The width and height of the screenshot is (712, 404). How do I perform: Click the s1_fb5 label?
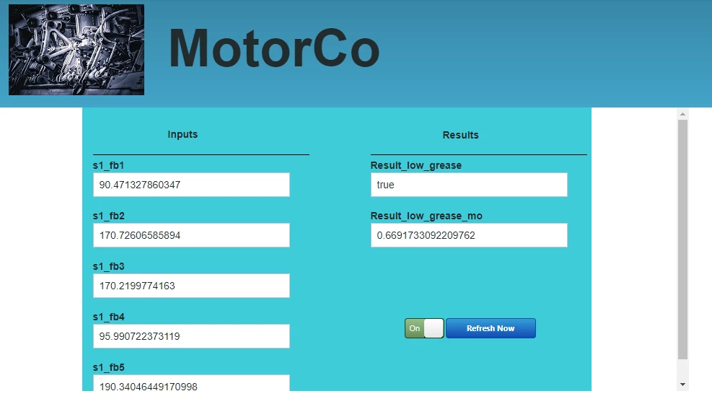(x=108, y=366)
